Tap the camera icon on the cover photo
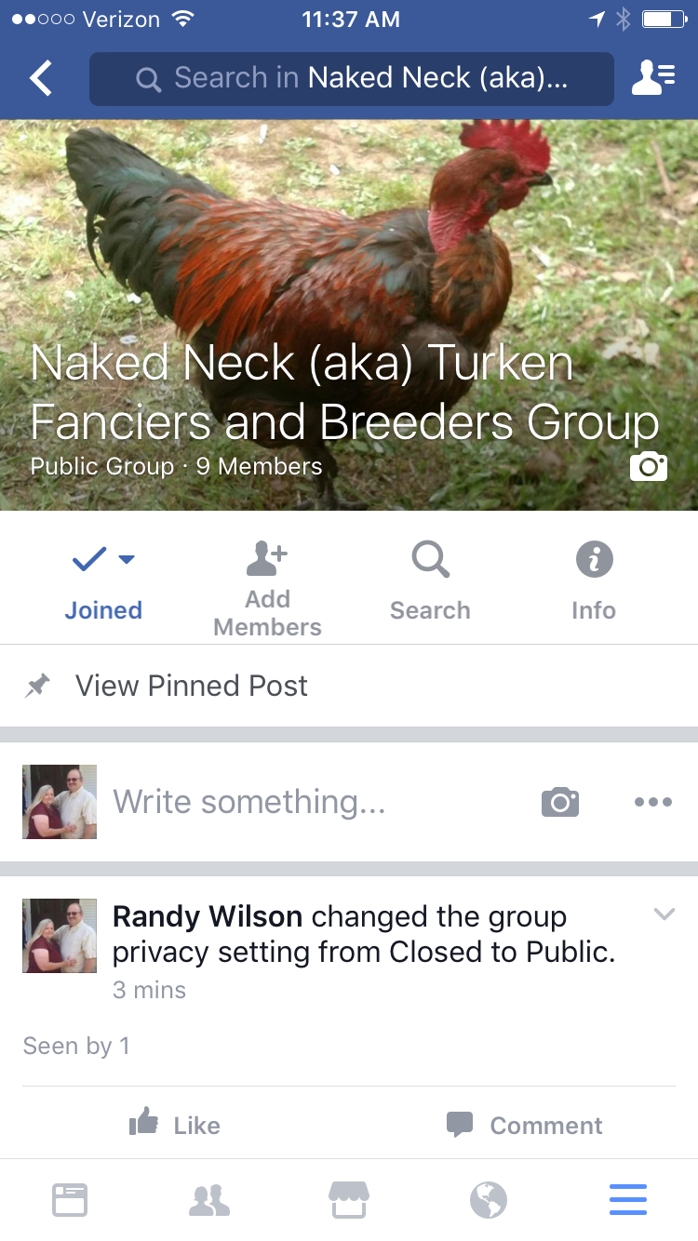 [x=649, y=466]
